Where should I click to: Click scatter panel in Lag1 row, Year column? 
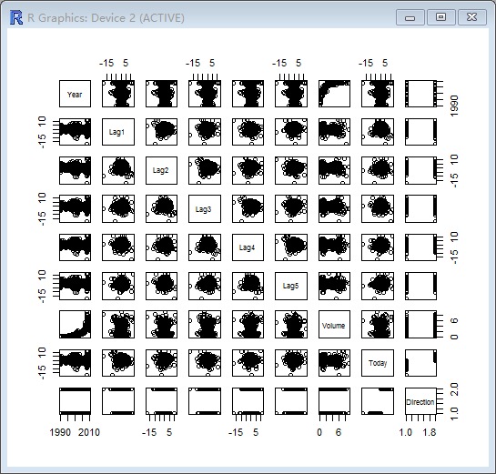pyautogui.click(x=75, y=132)
